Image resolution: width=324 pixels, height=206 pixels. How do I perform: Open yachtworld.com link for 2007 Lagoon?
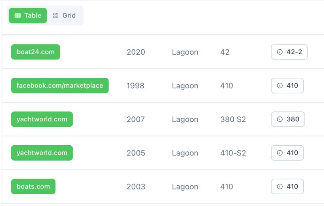click(42, 119)
